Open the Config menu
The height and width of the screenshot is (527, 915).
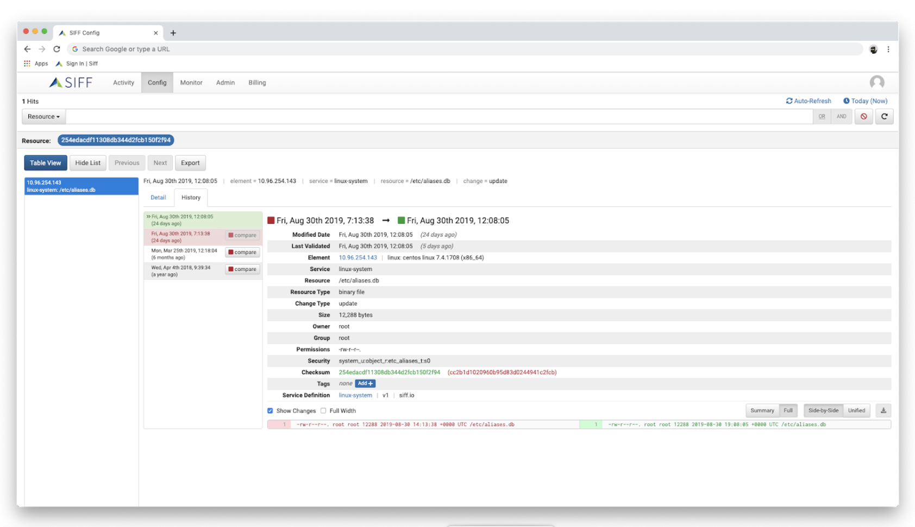point(157,83)
